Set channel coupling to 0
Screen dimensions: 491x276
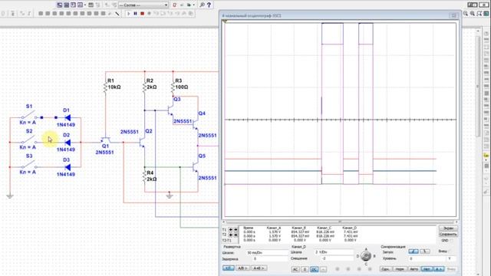[x=305, y=269]
